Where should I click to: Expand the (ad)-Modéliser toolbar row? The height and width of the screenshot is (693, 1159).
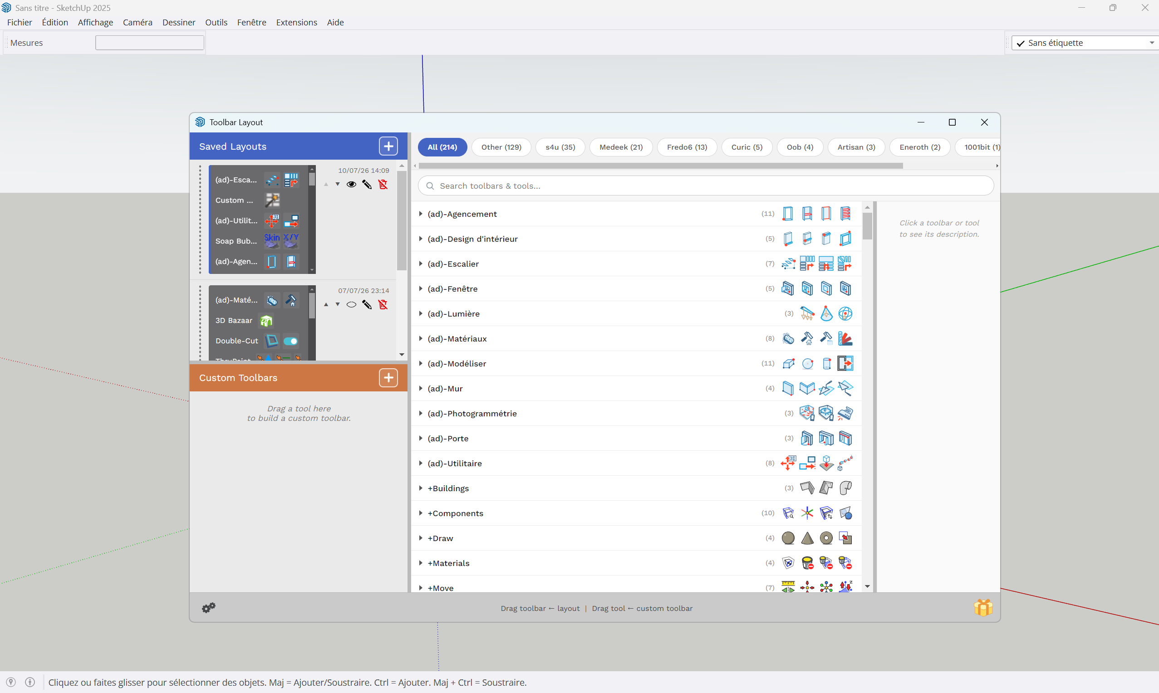[420, 363]
